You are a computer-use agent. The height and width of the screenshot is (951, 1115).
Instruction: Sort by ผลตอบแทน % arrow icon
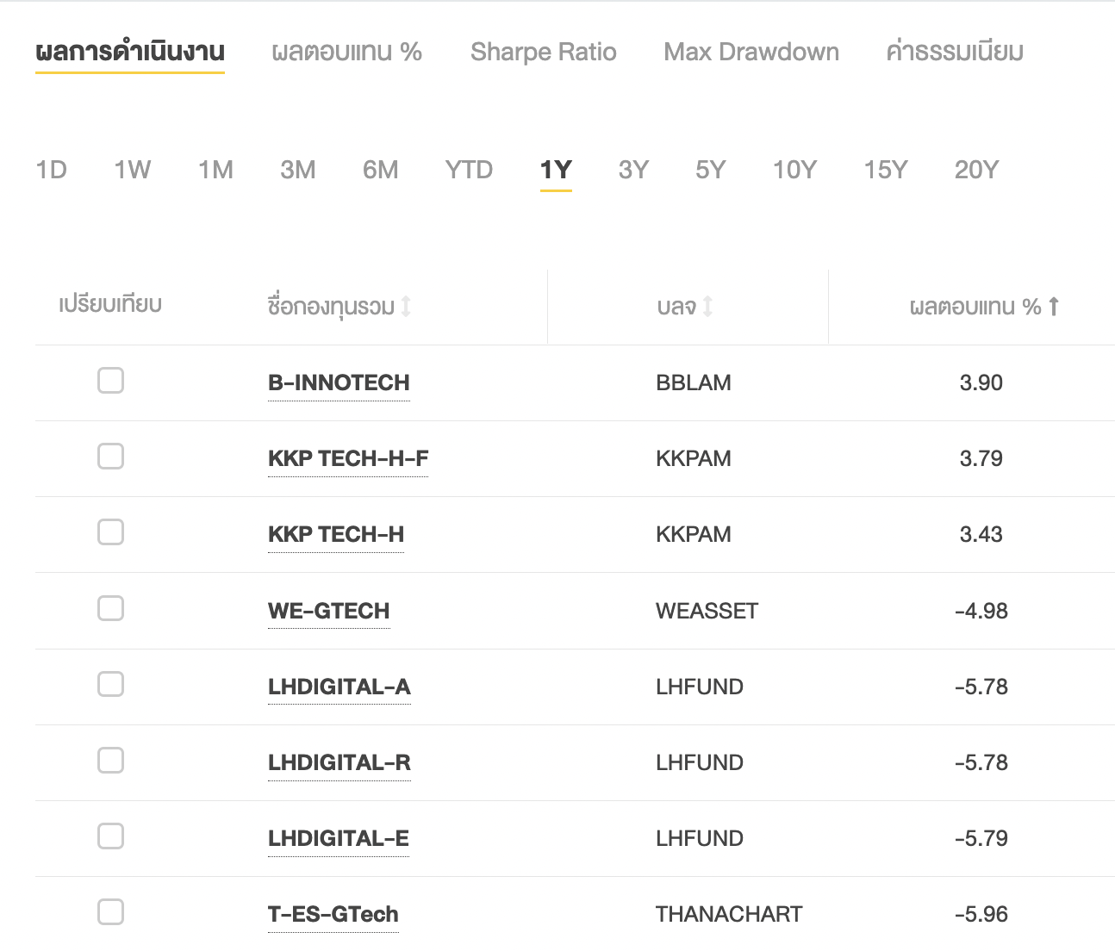click(x=1053, y=306)
